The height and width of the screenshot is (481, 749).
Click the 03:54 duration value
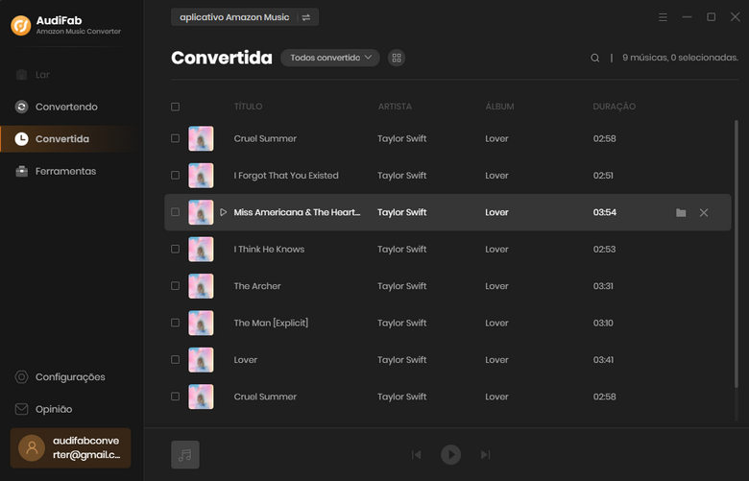[605, 212]
